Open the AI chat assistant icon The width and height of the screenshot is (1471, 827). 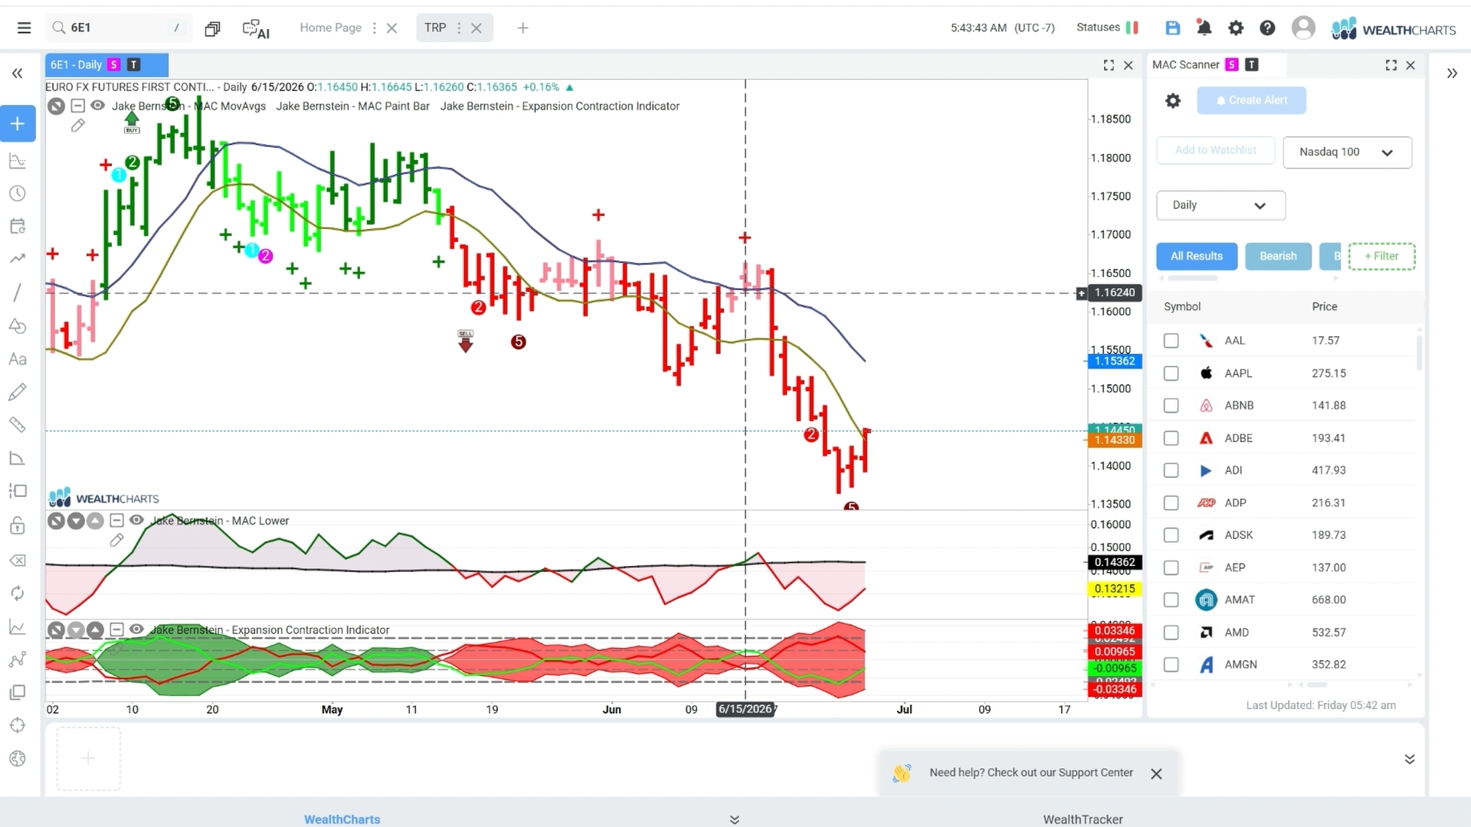(255, 28)
